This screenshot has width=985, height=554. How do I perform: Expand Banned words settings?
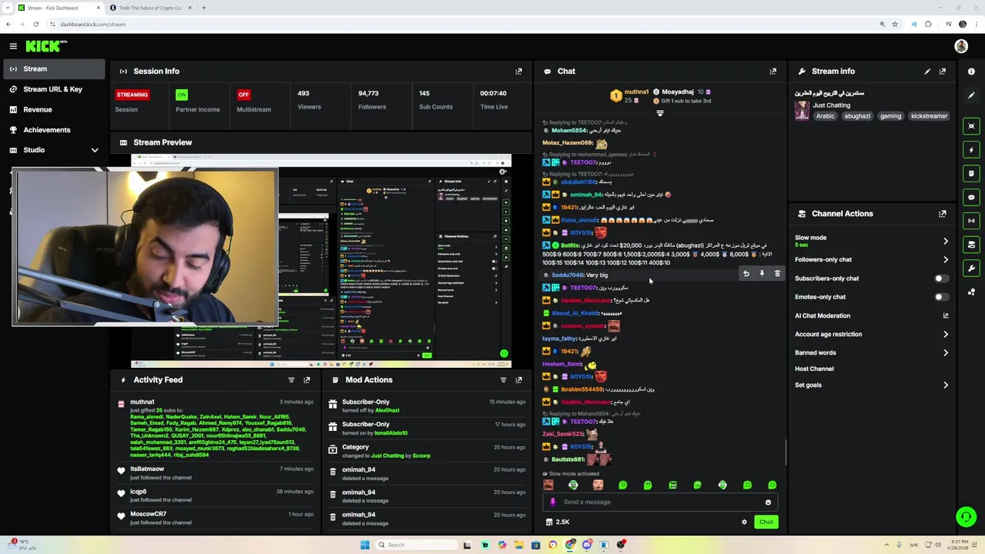click(945, 353)
